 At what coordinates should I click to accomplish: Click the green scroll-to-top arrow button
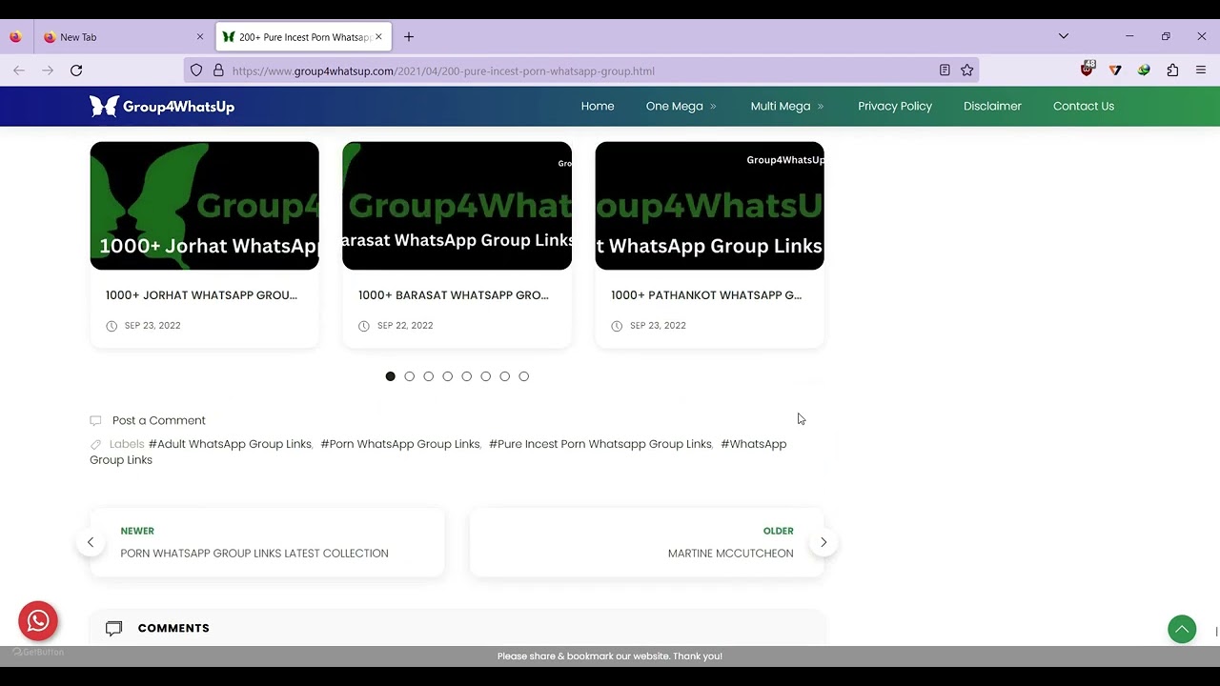point(1182,629)
